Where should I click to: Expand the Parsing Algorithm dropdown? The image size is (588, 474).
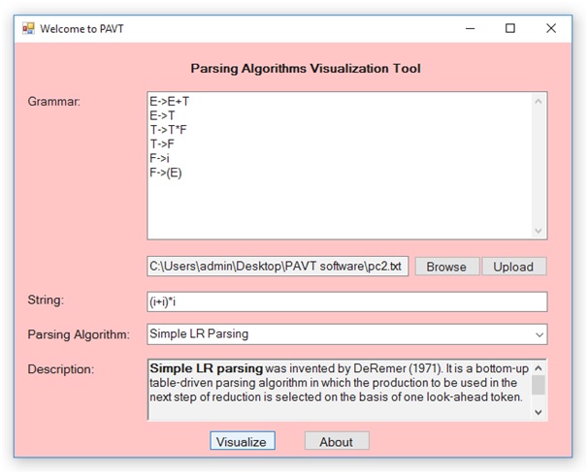tap(539, 334)
